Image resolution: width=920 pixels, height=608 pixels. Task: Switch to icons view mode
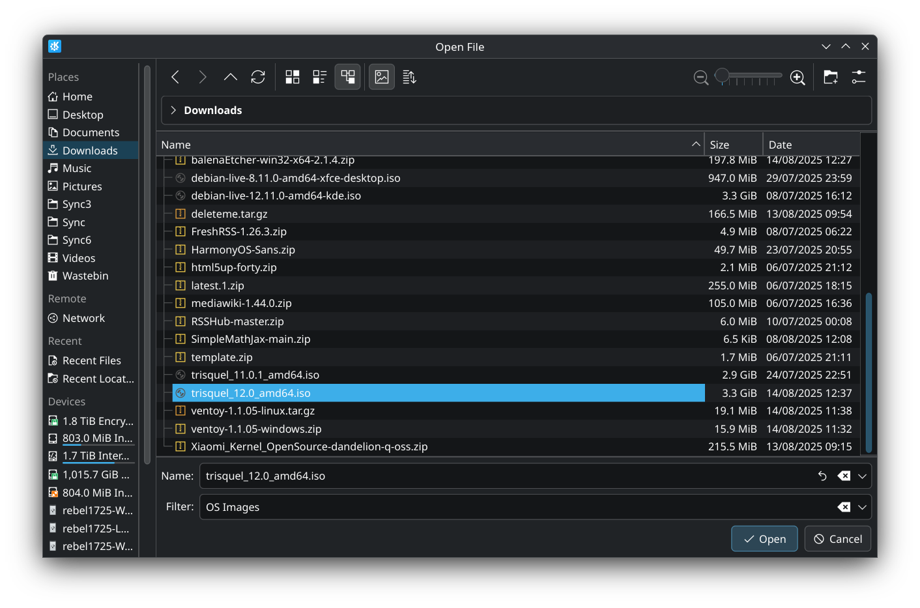click(x=293, y=78)
